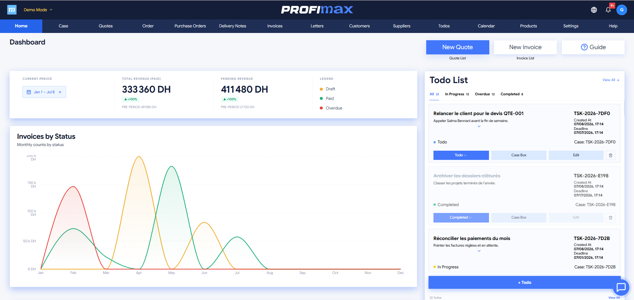634x300 pixels.
Task: Click View All at bottom of Todo List
Action: pos(614,298)
